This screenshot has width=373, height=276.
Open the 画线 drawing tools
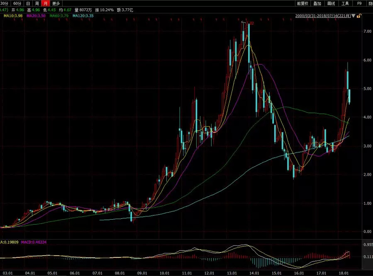331,3
